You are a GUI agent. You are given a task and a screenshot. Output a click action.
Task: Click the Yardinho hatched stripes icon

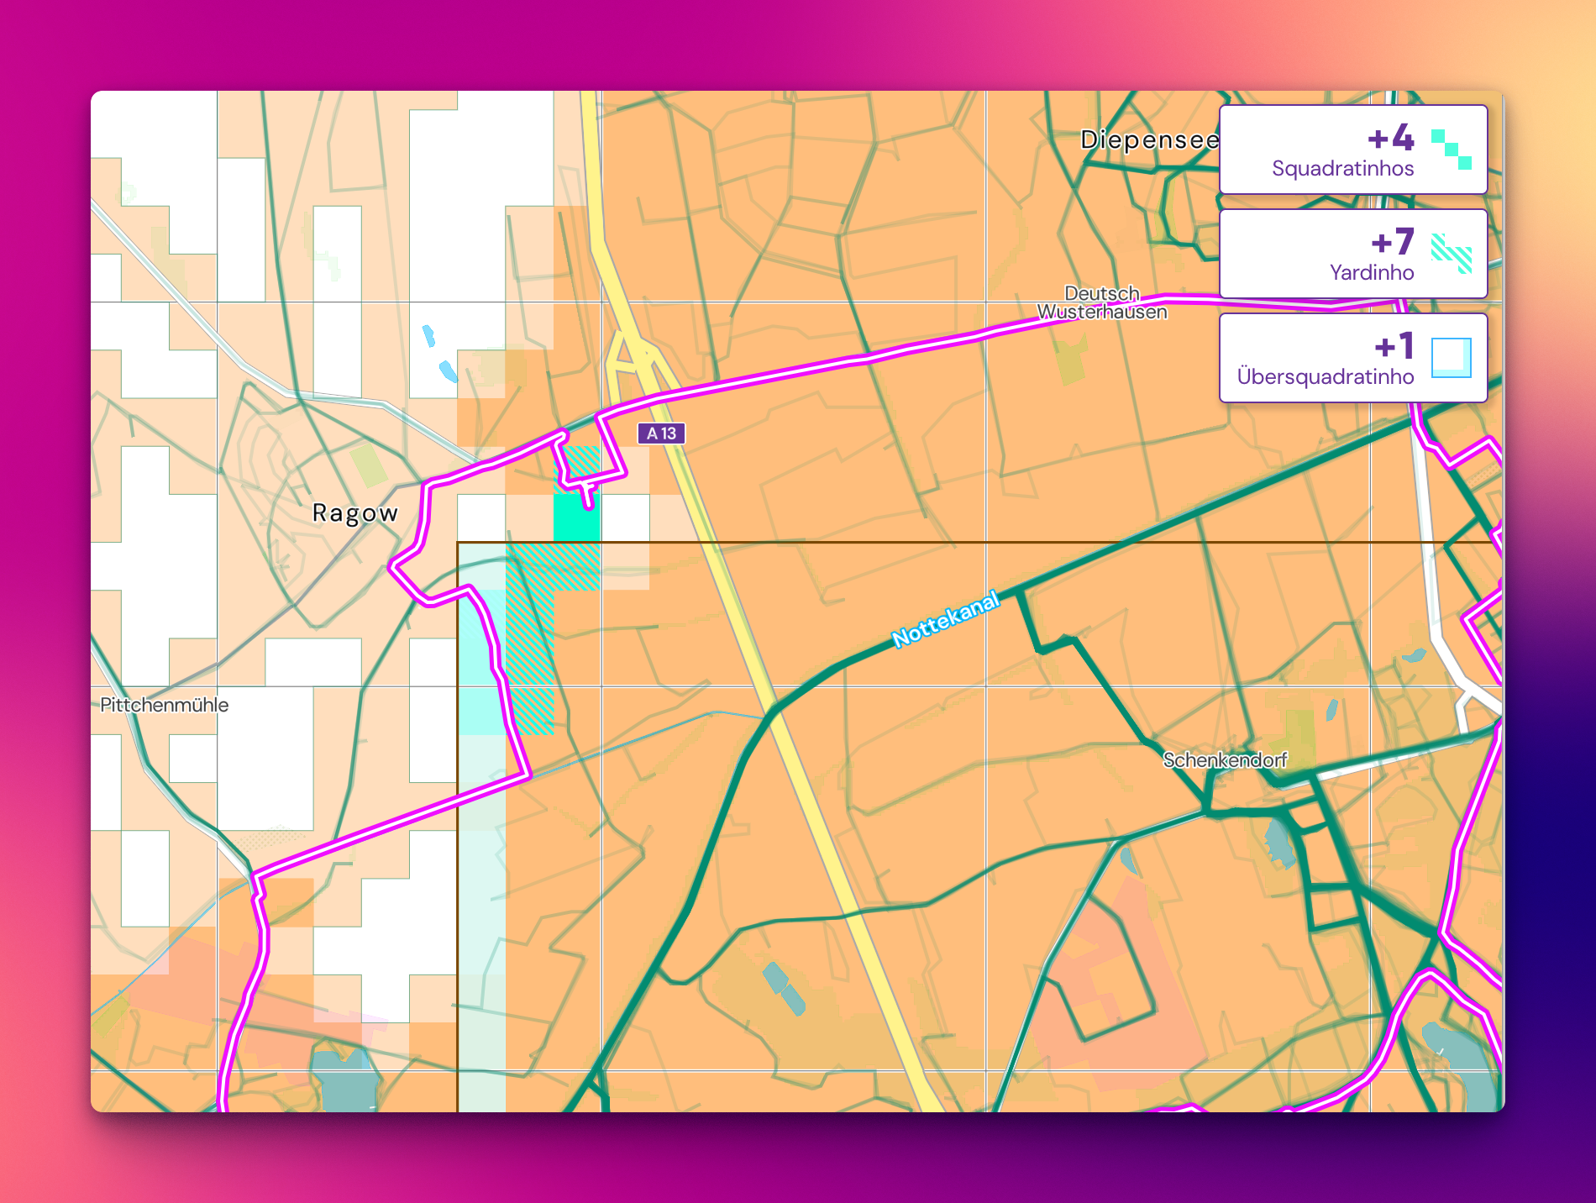(1451, 253)
